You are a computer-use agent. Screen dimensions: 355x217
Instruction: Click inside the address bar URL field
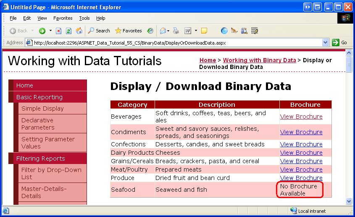[x=176, y=42]
